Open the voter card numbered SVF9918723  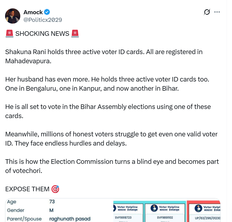(128, 213)
